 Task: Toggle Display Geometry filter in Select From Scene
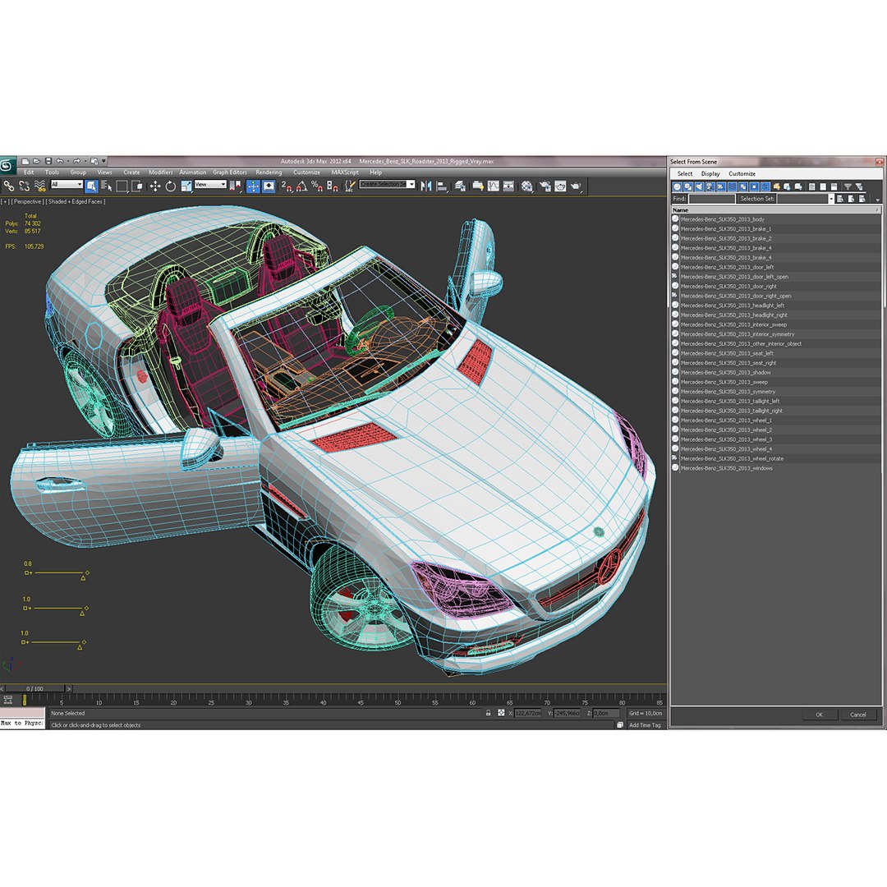point(677,186)
